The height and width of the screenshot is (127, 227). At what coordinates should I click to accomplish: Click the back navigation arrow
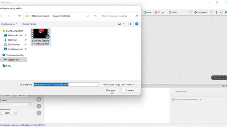(1, 16)
